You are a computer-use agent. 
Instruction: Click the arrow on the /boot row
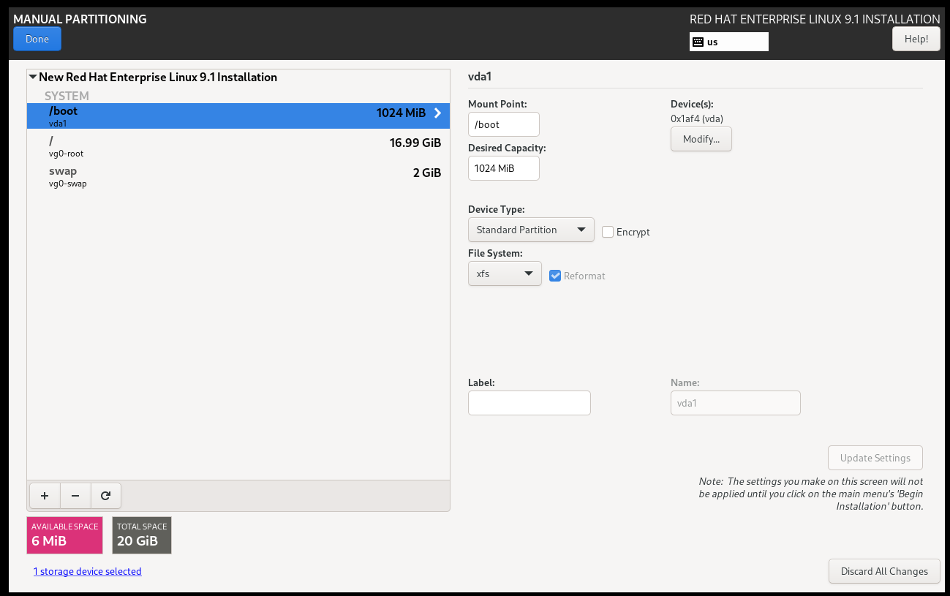click(437, 113)
